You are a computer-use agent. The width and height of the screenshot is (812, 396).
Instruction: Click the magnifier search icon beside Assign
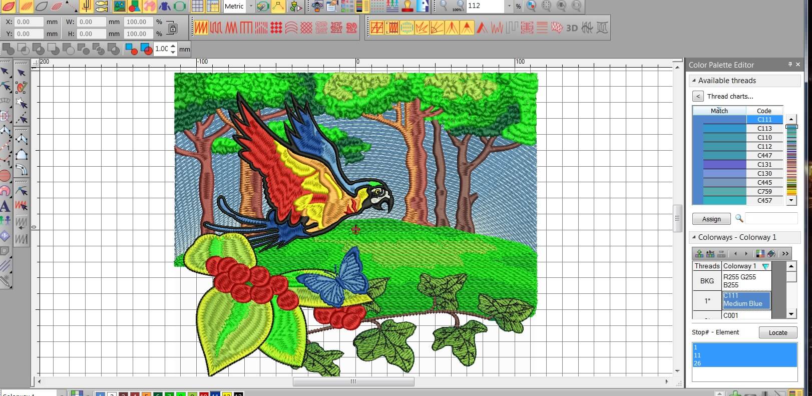739,219
